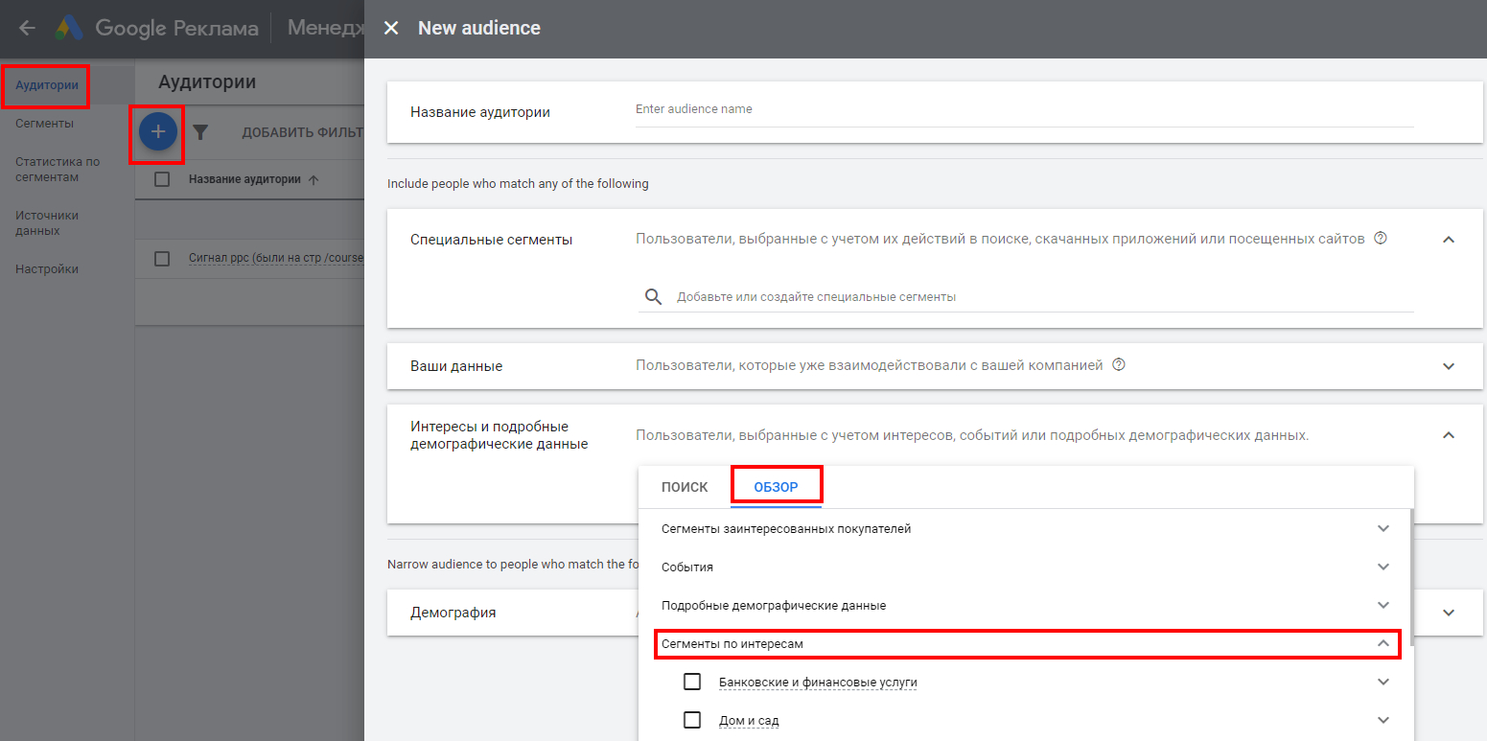The height and width of the screenshot is (741, 1487).
Task: Click the Банковские и финансовые услуги label
Action: [x=818, y=682]
